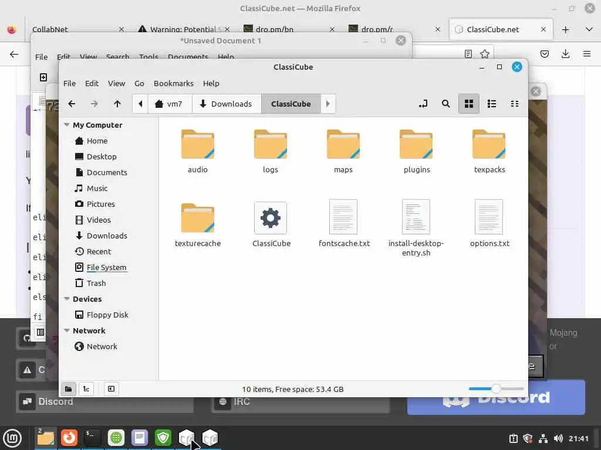Screen dimensions: 601x450
Task: Toggle location entry path mode
Action: [x=423, y=104]
